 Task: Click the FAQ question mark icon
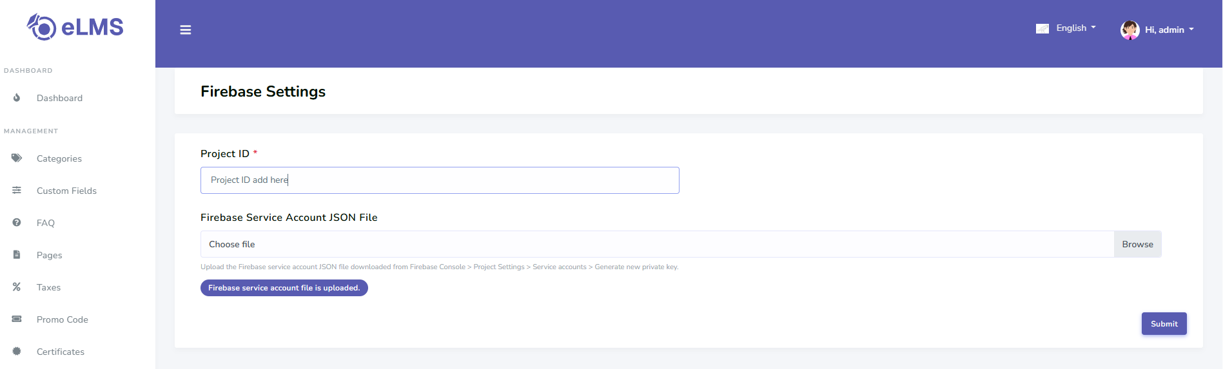(17, 223)
